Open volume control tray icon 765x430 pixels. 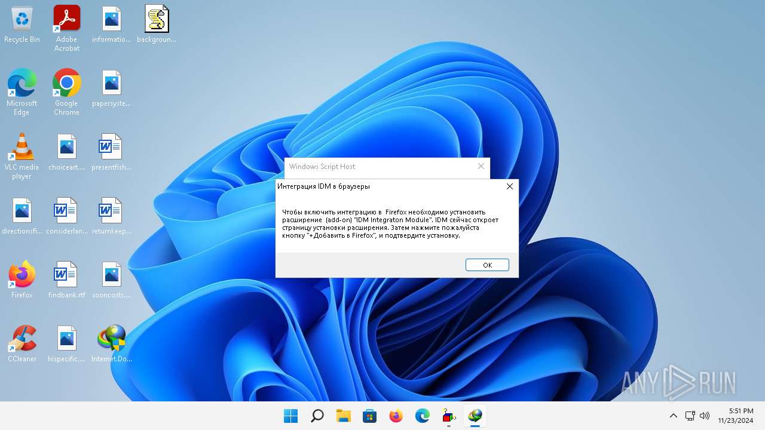(705, 416)
